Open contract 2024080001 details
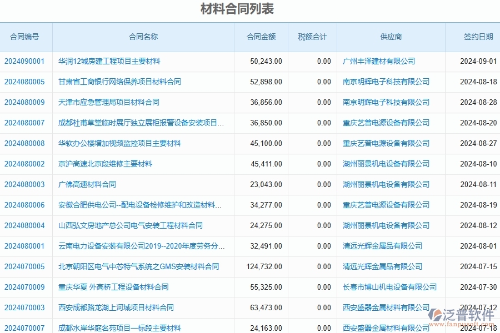 pos(26,246)
